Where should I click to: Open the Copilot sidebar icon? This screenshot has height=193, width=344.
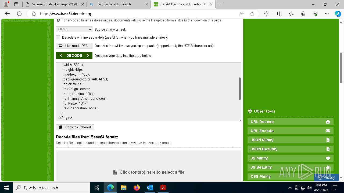point(338,14)
